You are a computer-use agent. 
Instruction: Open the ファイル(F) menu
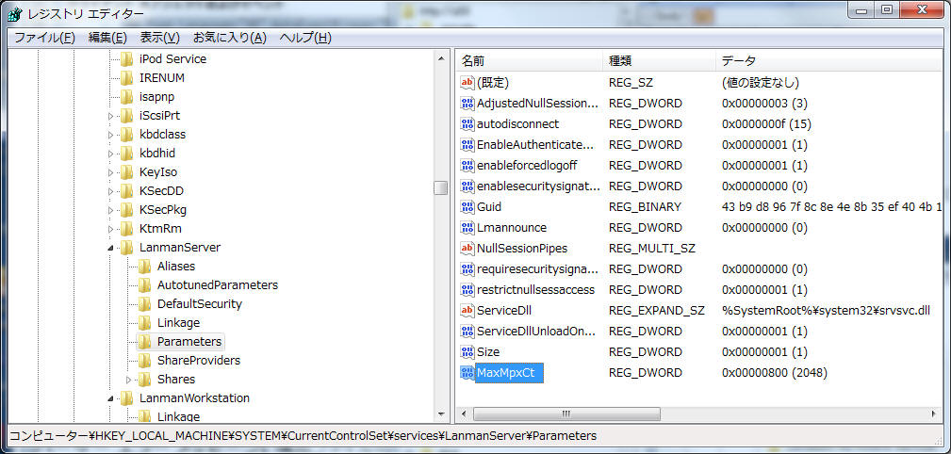coord(44,38)
